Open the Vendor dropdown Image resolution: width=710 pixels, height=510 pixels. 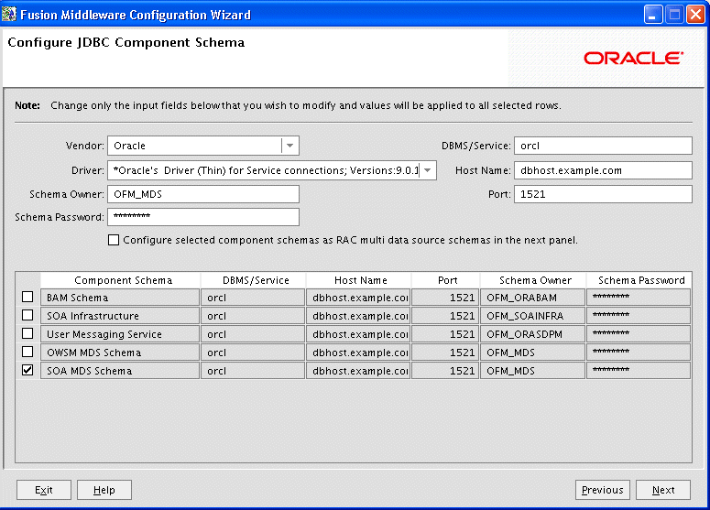click(x=289, y=146)
